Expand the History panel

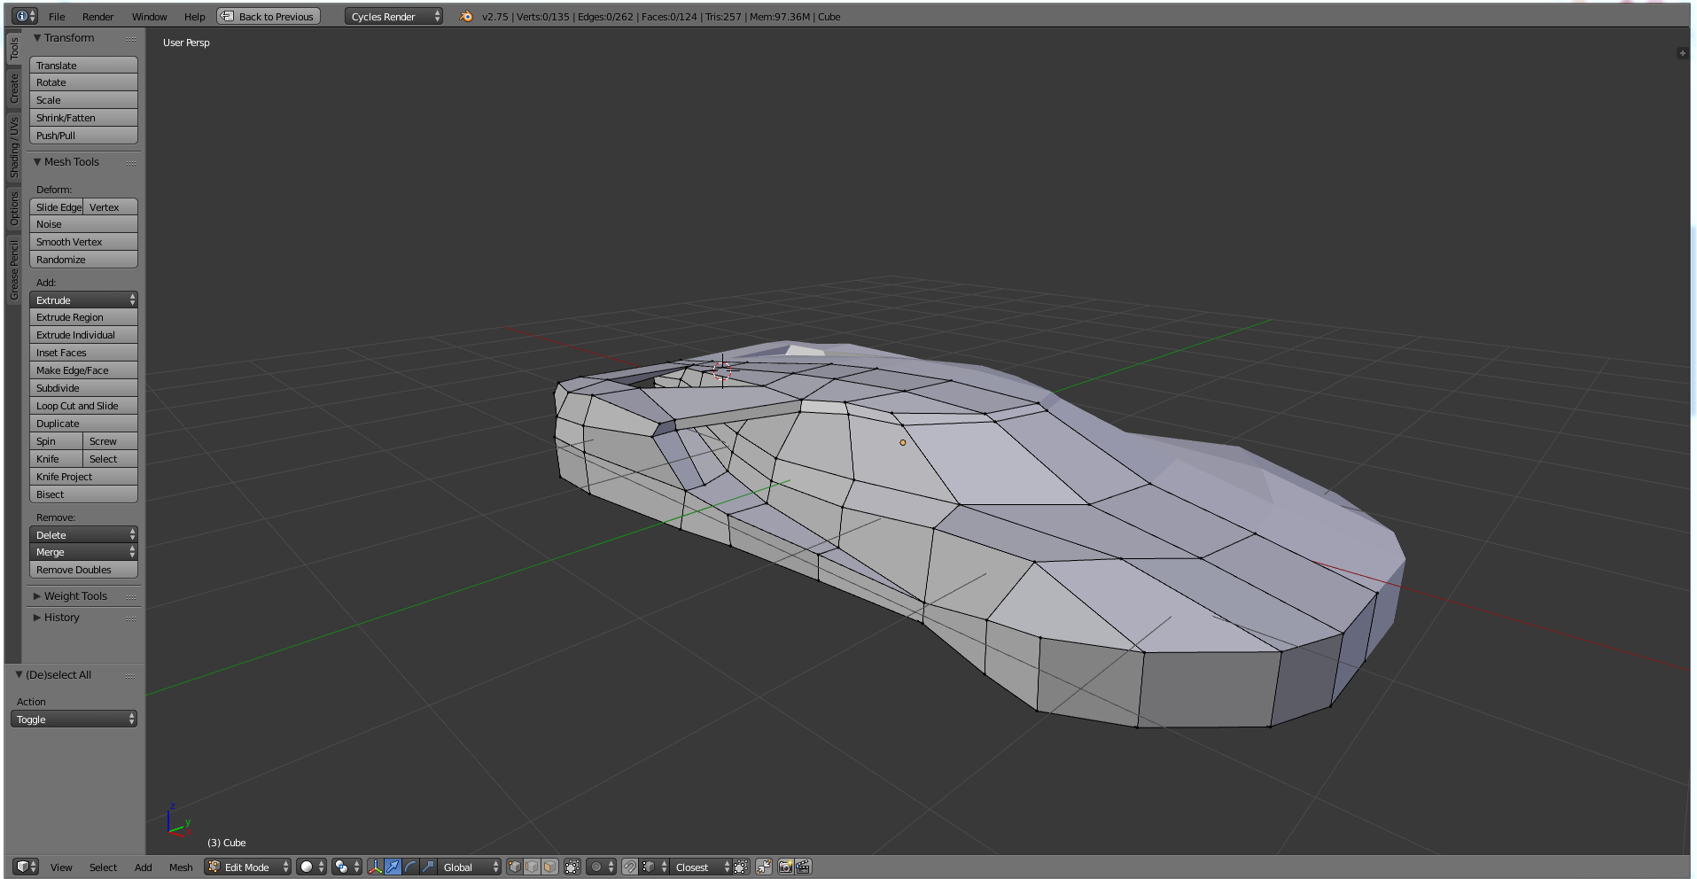60,618
